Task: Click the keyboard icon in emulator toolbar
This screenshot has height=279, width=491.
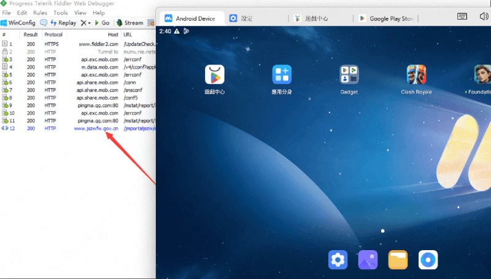Action: 462,17
